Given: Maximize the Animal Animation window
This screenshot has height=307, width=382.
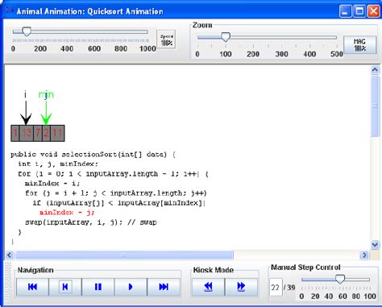Looking at the screenshot, I should pos(359,11).
